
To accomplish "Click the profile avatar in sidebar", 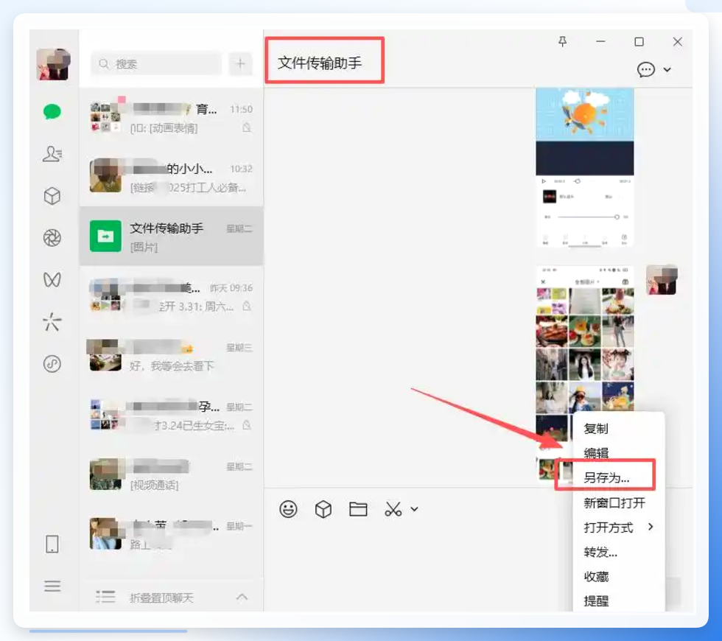I will (x=53, y=65).
